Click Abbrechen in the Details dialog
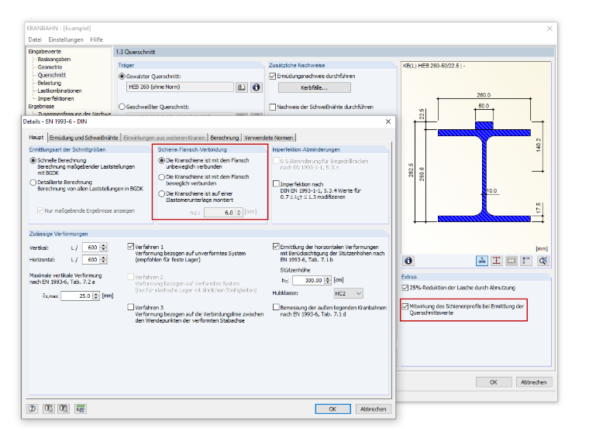The image size is (589, 441). click(x=374, y=409)
